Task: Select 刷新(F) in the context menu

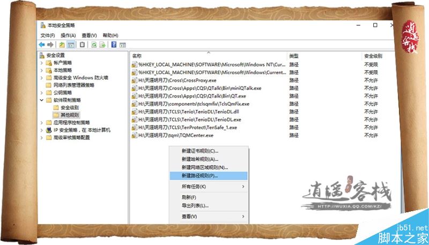Action: click(x=209, y=197)
